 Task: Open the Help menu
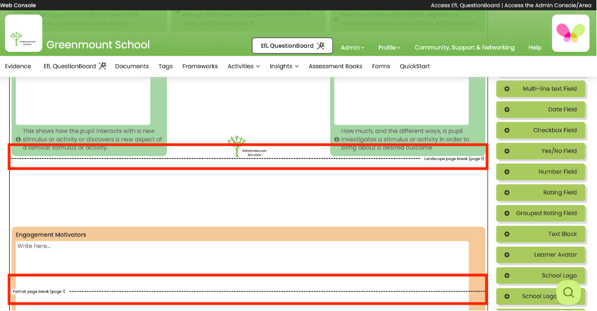pos(535,48)
